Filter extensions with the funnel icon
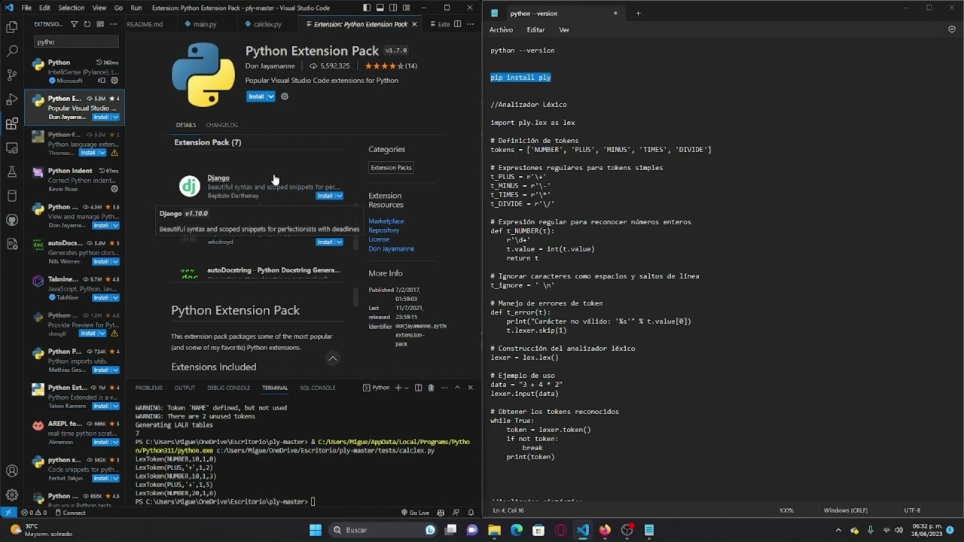964x542 pixels. pyautogui.click(x=74, y=24)
